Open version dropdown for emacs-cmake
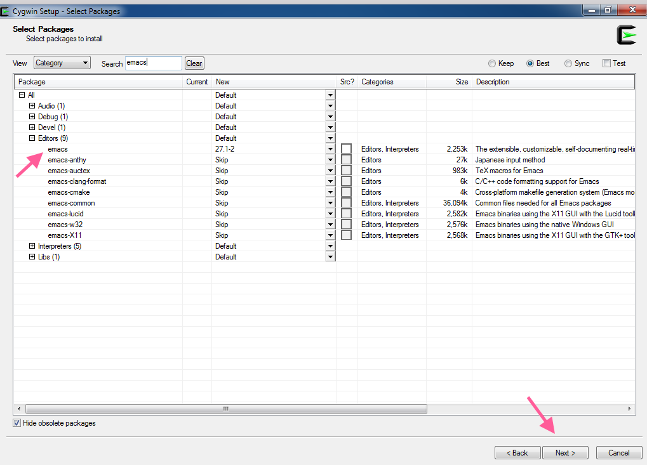This screenshot has width=647, height=465. pyautogui.click(x=330, y=192)
